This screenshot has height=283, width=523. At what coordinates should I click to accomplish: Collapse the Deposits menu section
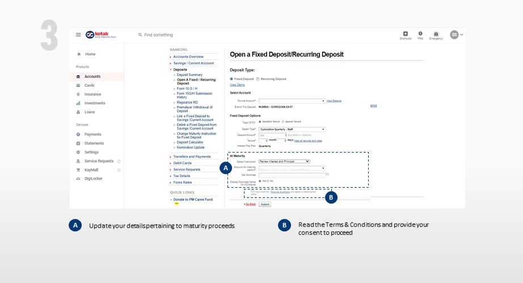180,70
